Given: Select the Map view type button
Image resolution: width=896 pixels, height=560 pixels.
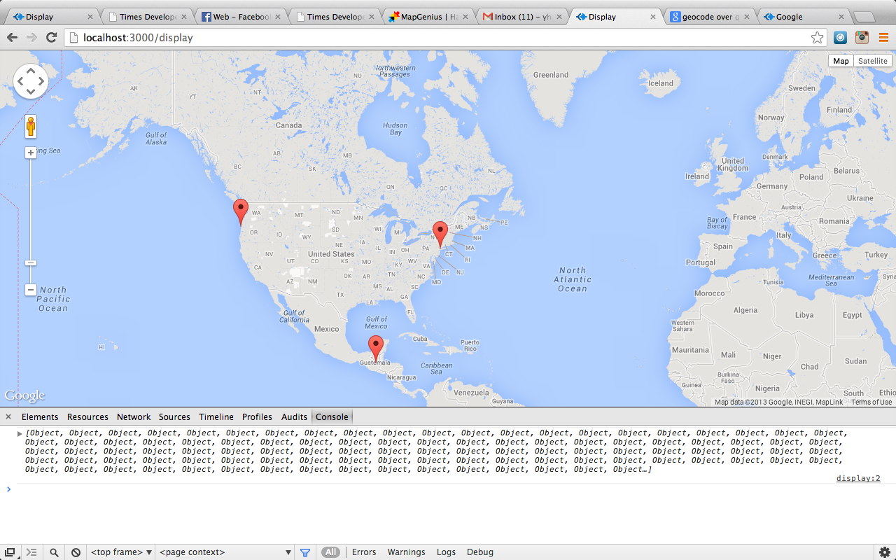Looking at the screenshot, I should click(841, 61).
